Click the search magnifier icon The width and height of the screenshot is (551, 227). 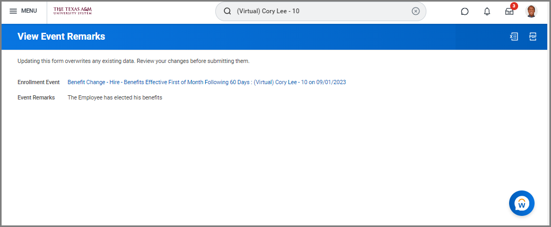click(x=228, y=11)
